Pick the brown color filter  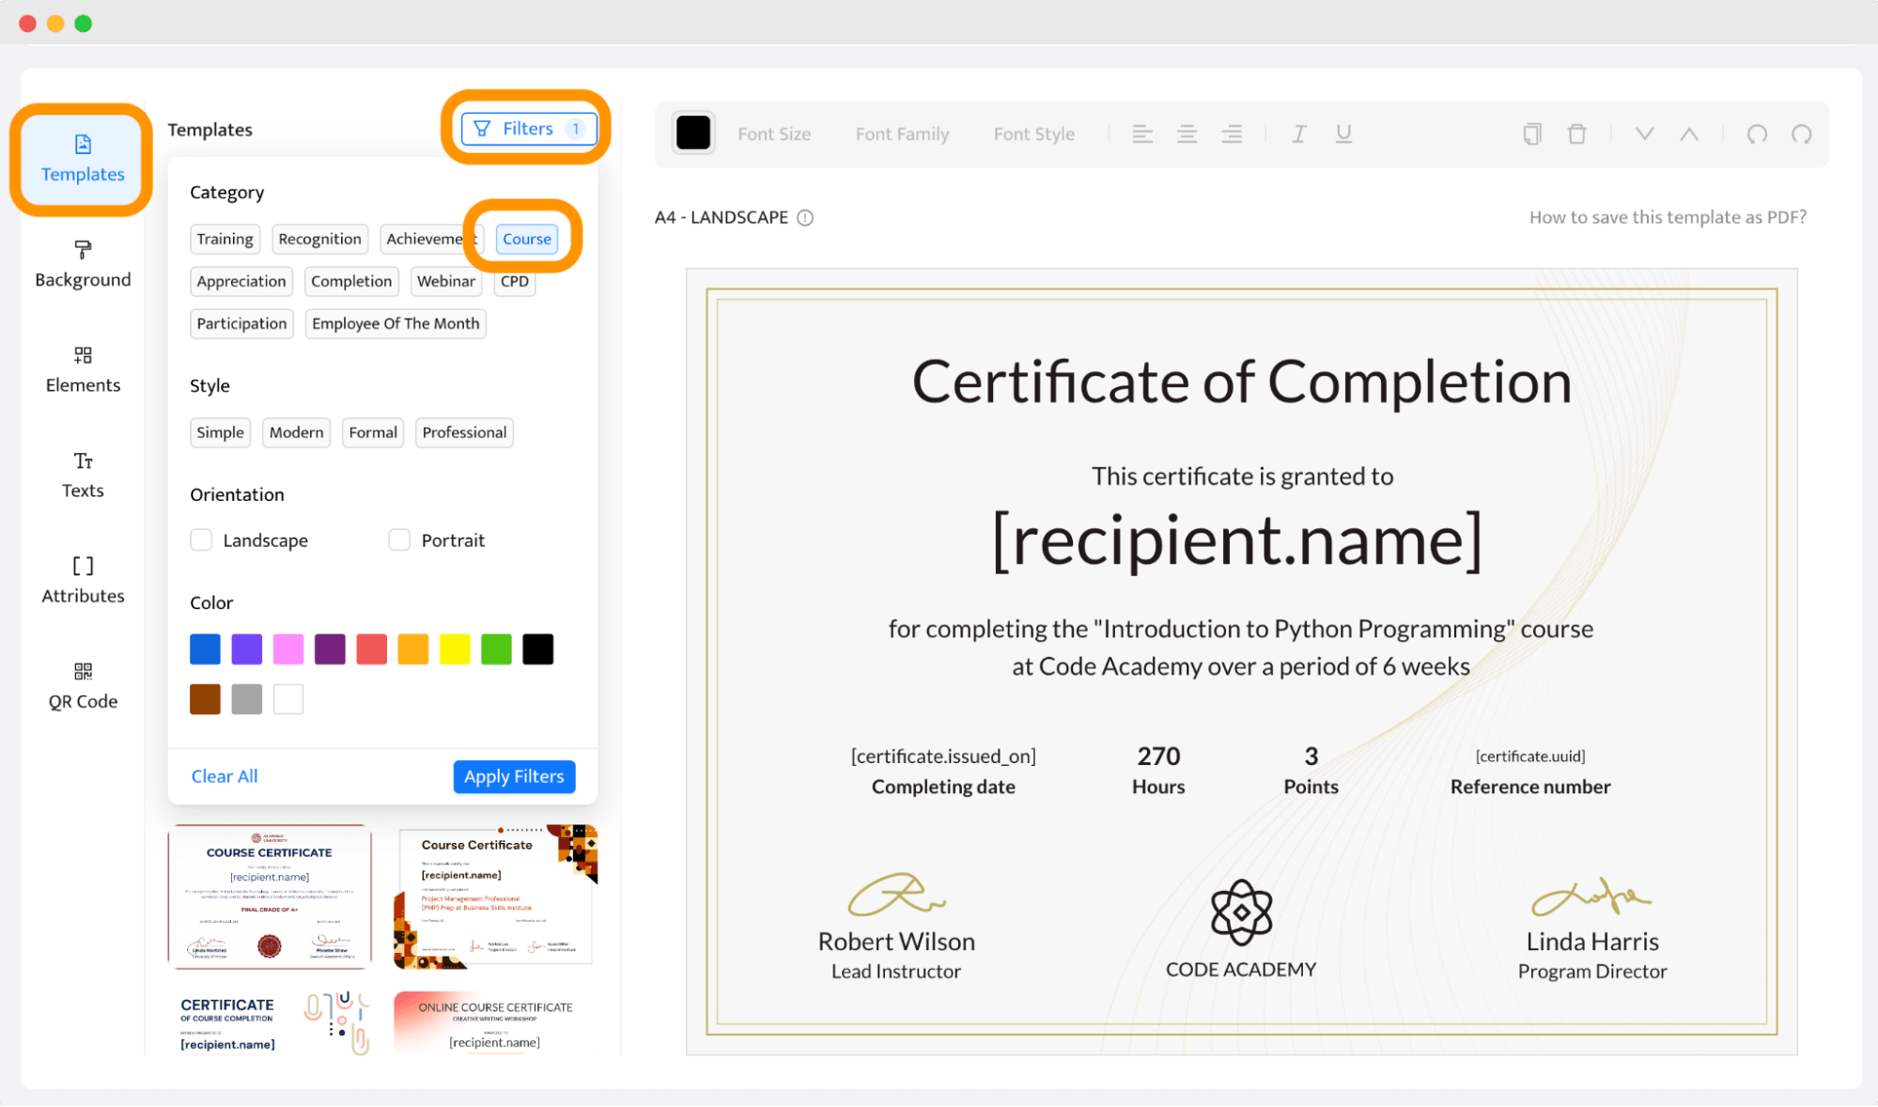tap(205, 699)
